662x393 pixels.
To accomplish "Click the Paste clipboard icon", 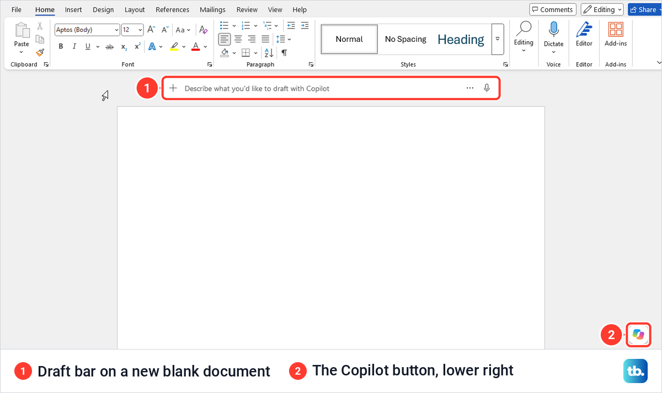I will pyautogui.click(x=22, y=30).
